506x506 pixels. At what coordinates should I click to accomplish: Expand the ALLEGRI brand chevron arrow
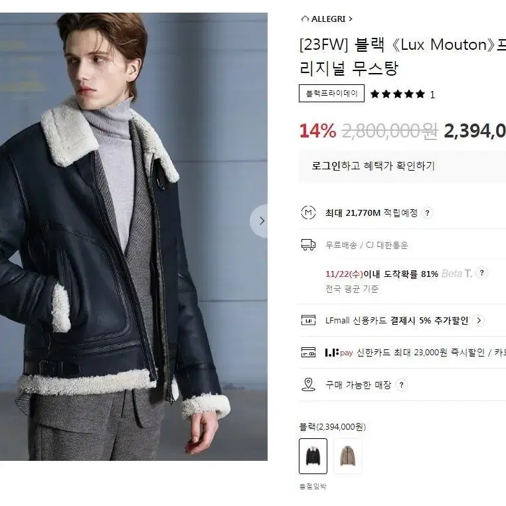click(x=351, y=19)
